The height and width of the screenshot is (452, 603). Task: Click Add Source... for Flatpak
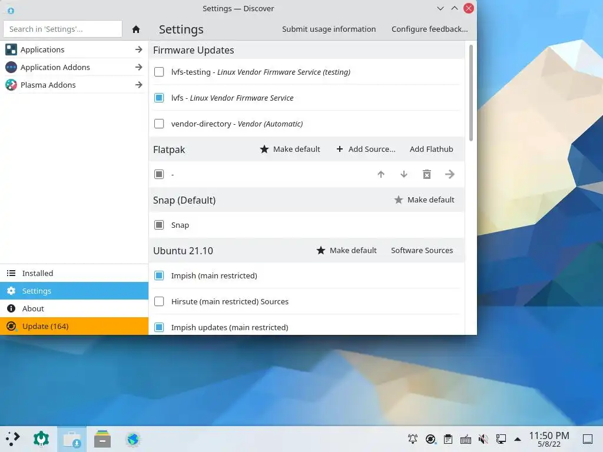[366, 149]
